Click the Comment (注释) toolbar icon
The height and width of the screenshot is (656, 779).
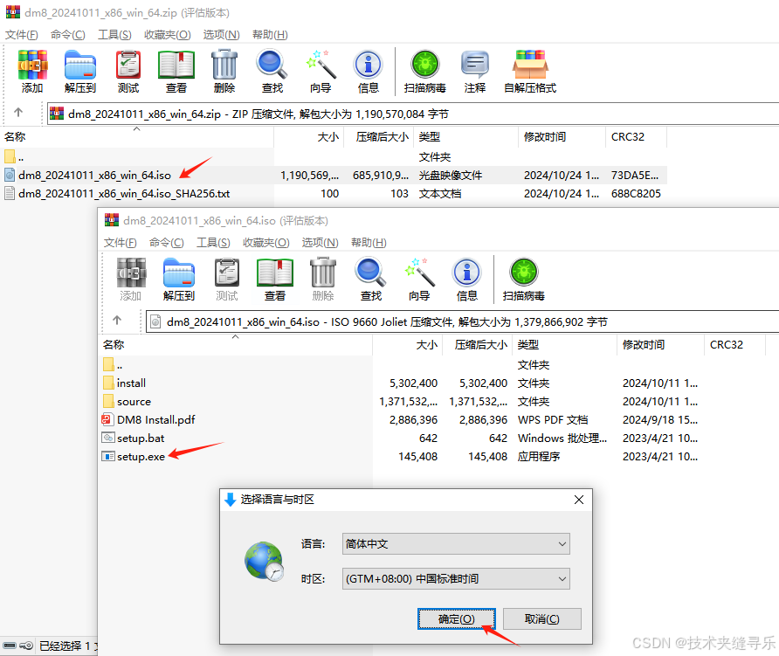[475, 71]
